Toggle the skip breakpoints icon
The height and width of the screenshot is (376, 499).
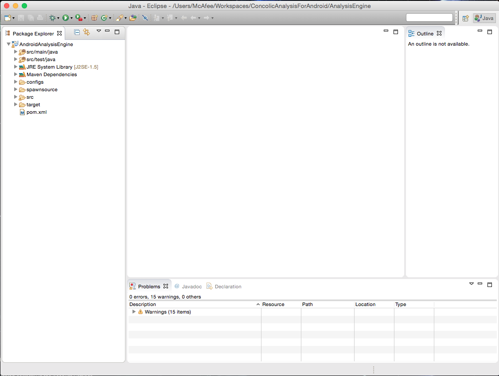145,18
